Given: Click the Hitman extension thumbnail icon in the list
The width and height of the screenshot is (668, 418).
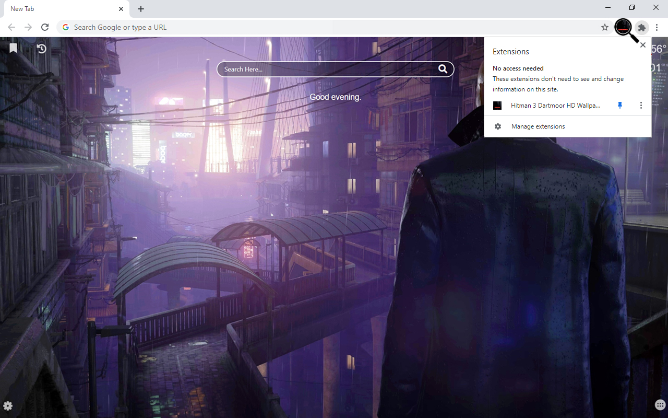Looking at the screenshot, I should (x=497, y=106).
